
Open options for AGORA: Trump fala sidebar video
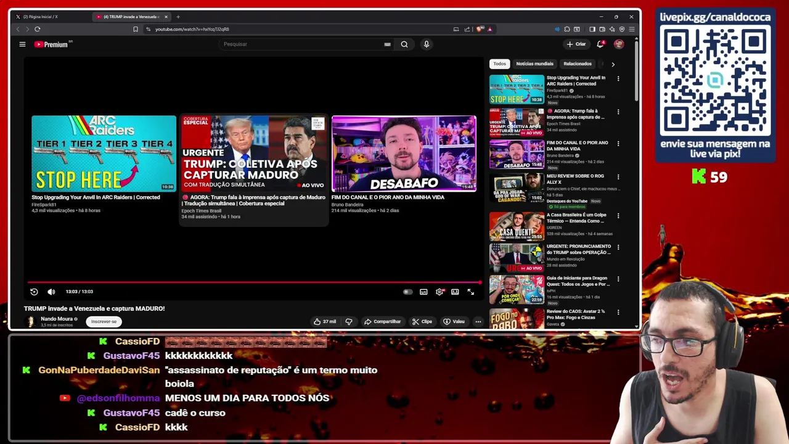618,112
